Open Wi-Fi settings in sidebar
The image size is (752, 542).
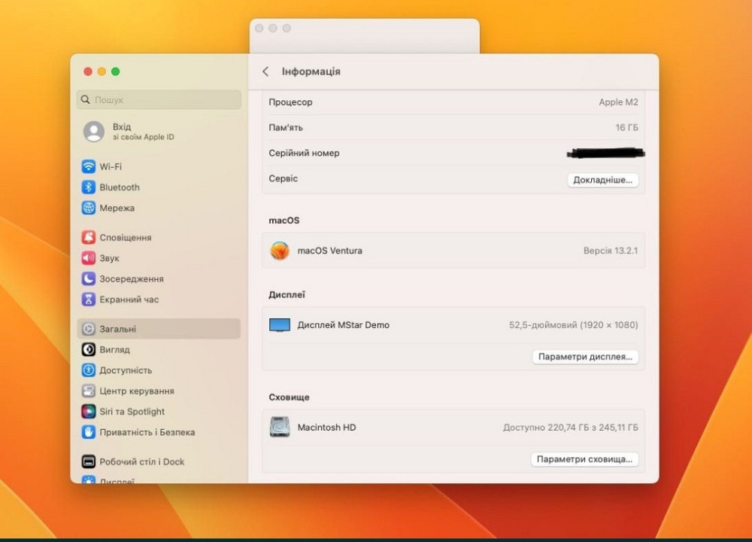tap(110, 166)
